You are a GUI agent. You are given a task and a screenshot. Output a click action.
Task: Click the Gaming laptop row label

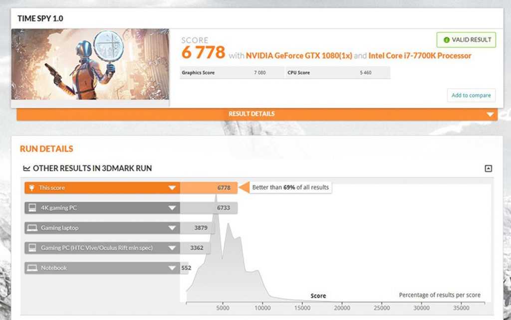(60, 228)
